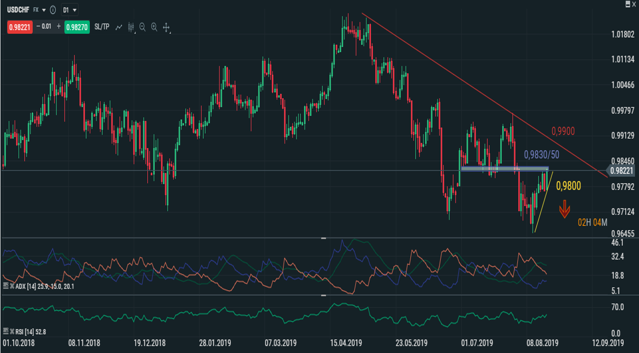This screenshot has height=353, width=639.
Task: Open the D1 timeframe dropdown
Action: (x=70, y=10)
